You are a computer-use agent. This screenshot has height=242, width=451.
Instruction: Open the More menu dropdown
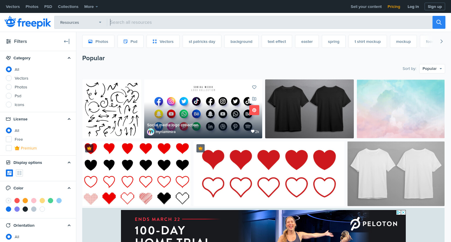click(91, 6)
